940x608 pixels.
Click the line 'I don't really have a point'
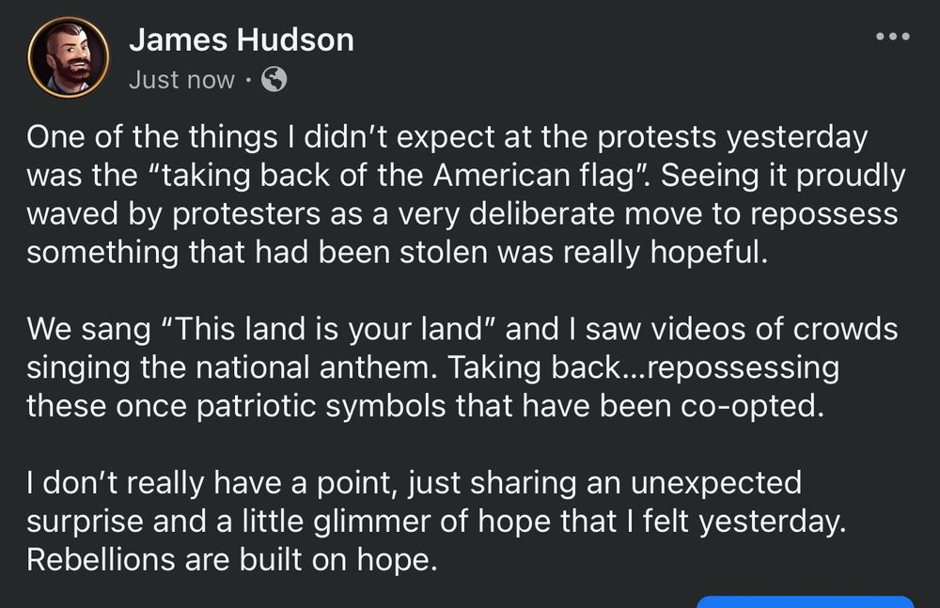[x=414, y=483]
